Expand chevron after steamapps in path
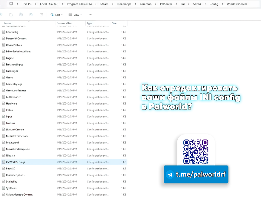 click(136, 4)
